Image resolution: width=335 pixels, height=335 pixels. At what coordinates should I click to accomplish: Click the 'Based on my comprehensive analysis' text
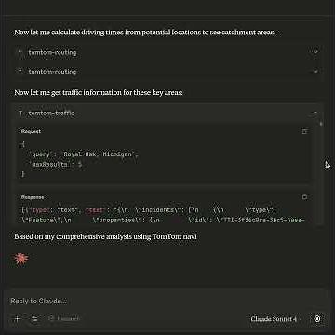pyautogui.click(x=105, y=236)
